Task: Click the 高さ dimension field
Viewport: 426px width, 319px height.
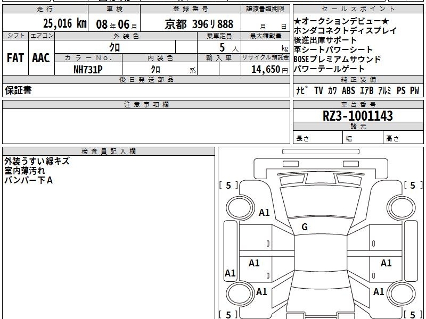Action: coord(404,138)
